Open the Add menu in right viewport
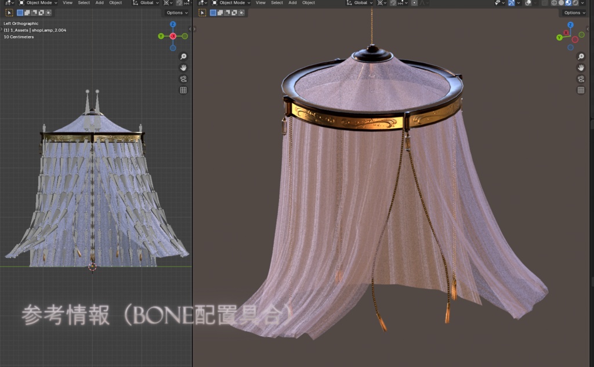Viewport: 594px width, 367px height. (292, 3)
